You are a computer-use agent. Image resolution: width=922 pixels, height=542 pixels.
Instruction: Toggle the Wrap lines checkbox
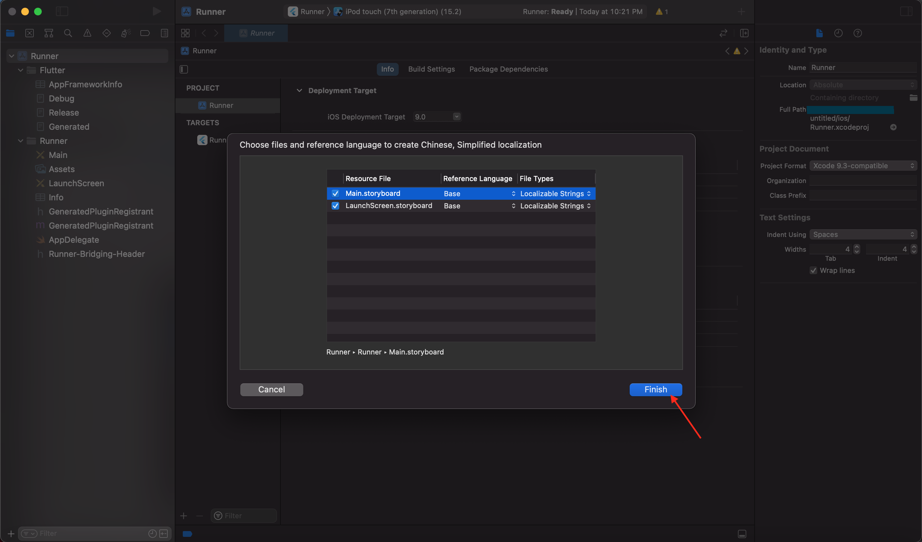point(813,271)
